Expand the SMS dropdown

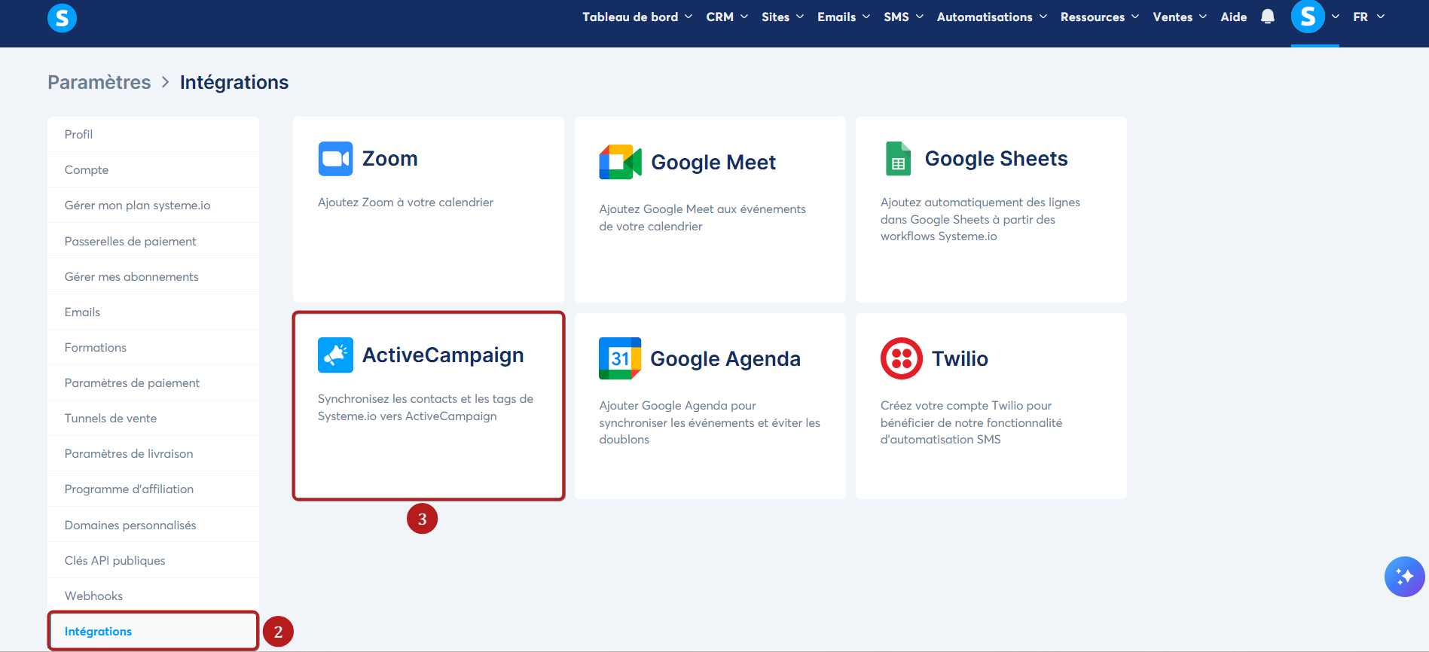[903, 17]
